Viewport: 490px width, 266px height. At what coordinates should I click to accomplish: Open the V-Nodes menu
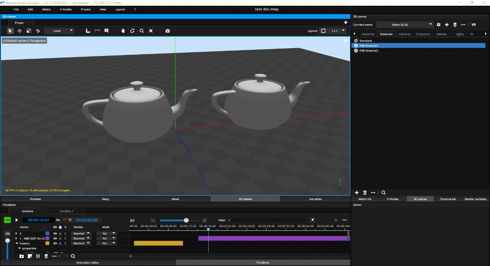pyautogui.click(x=65, y=9)
